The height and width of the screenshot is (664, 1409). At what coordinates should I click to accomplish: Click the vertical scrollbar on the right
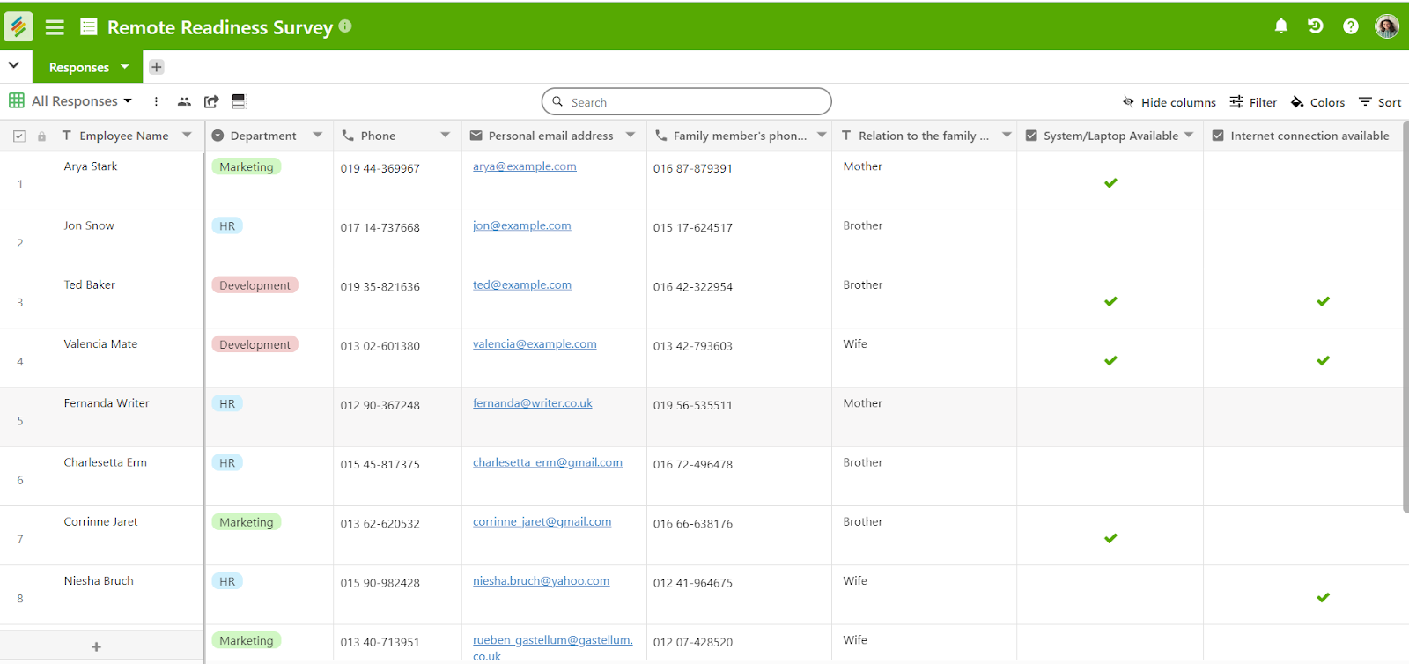(1405, 317)
